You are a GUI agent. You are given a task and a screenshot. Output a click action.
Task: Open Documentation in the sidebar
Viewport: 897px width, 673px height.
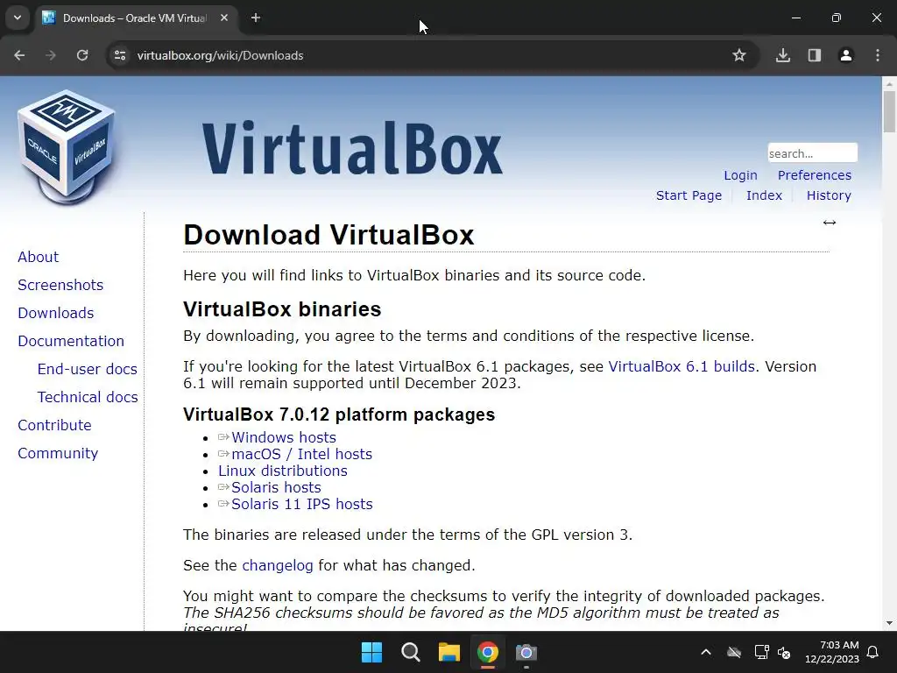point(71,341)
